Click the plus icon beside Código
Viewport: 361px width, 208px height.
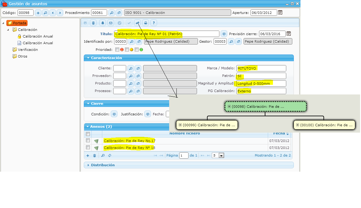(38, 13)
